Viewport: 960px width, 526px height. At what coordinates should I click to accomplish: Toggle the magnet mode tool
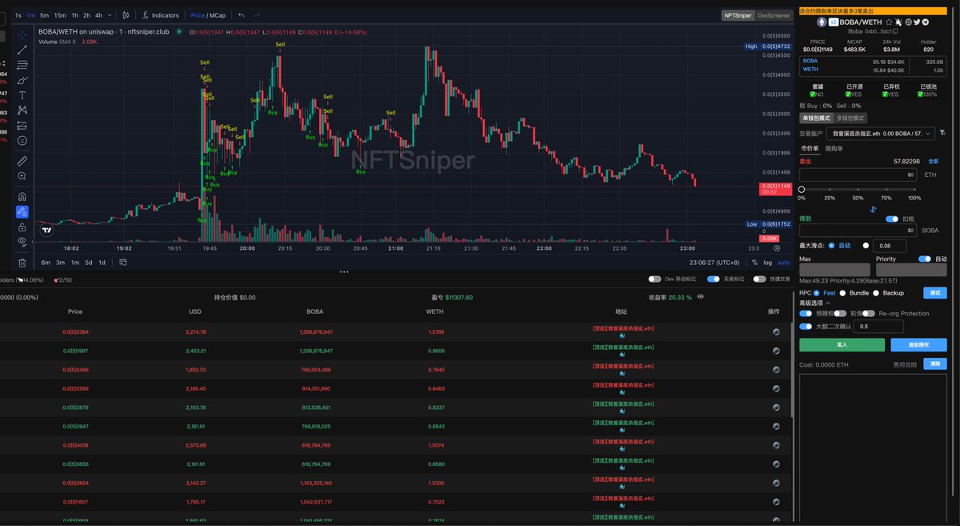coord(22,196)
